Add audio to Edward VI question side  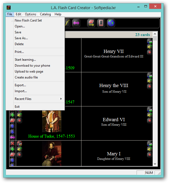click(x=20, y=115)
